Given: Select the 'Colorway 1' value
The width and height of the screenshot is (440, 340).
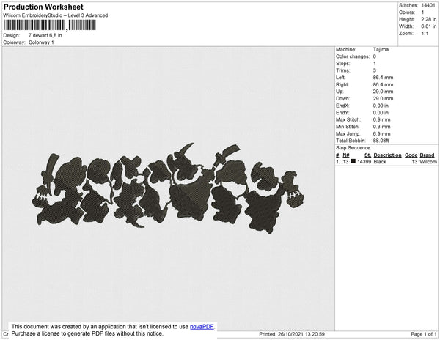Looking at the screenshot, I should pos(41,42).
